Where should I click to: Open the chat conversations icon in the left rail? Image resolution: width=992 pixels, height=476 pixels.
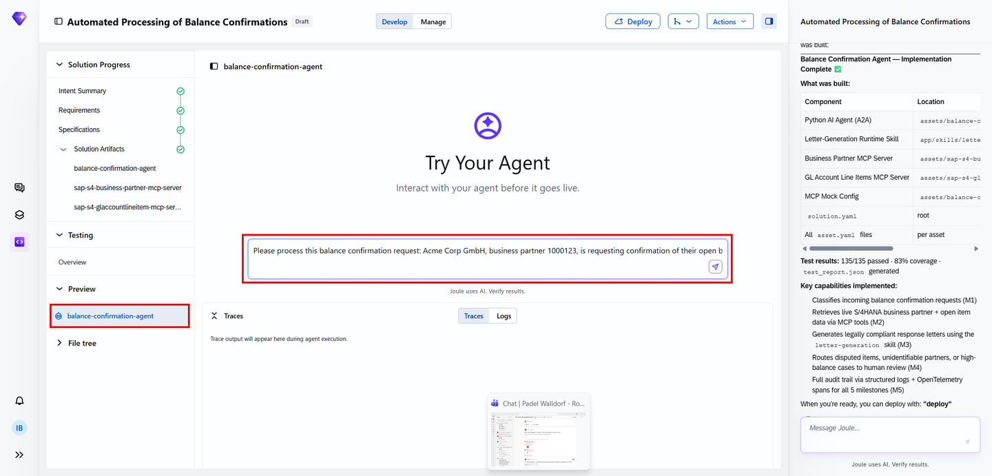(x=19, y=187)
